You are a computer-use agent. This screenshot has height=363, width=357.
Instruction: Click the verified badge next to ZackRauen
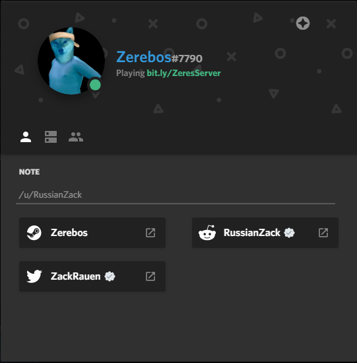point(110,276)
